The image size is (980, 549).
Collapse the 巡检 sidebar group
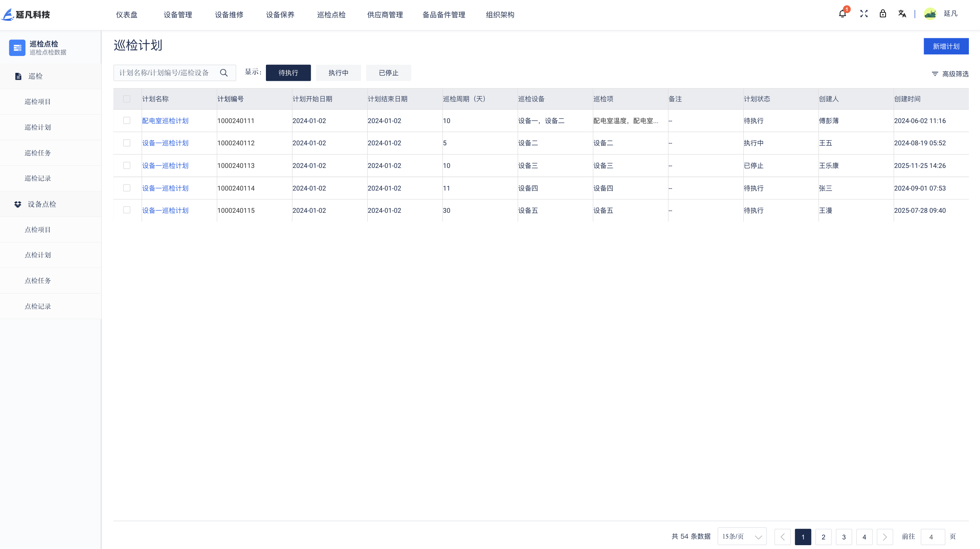35,76
